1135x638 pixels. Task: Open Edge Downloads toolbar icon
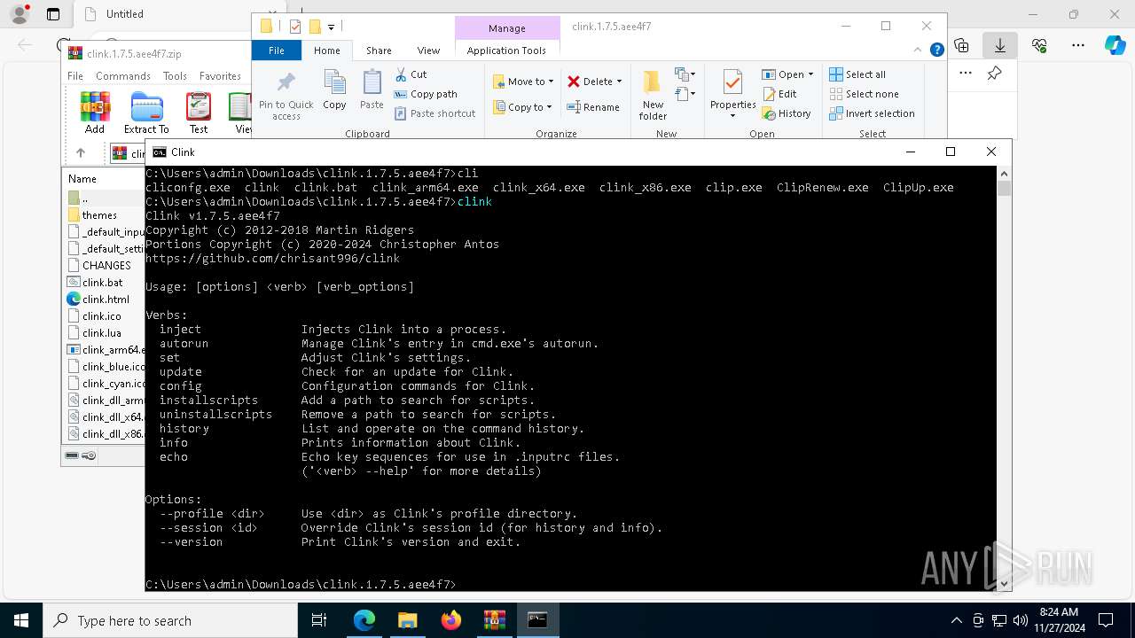pyautogui.click(x=1000, y=45)
